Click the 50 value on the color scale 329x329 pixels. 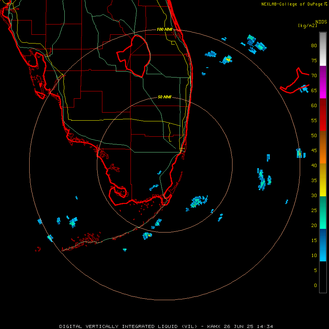click(314, 136)
